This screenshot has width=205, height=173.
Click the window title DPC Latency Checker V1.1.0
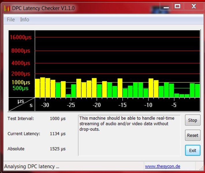pyautogui.click(x=43, y=8)
